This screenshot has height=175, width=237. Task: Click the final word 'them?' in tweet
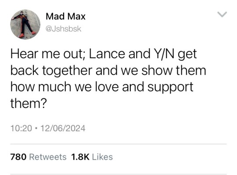29,104
